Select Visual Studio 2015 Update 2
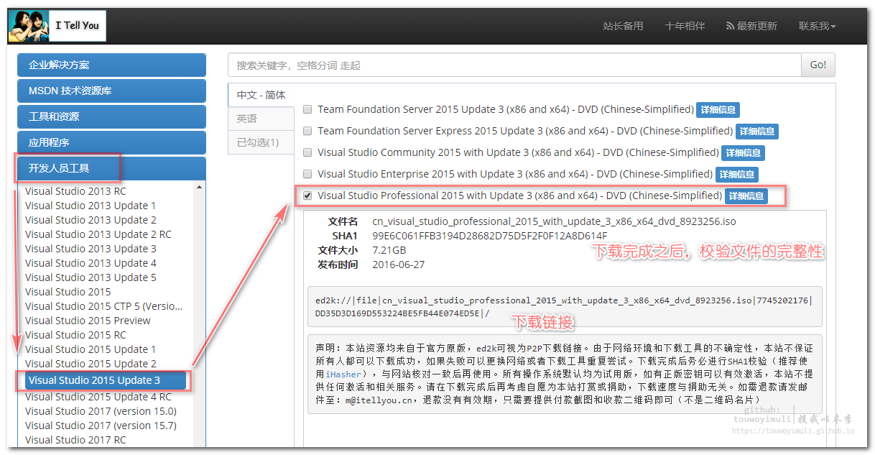The image size is (875, 455). coord(91,364)
